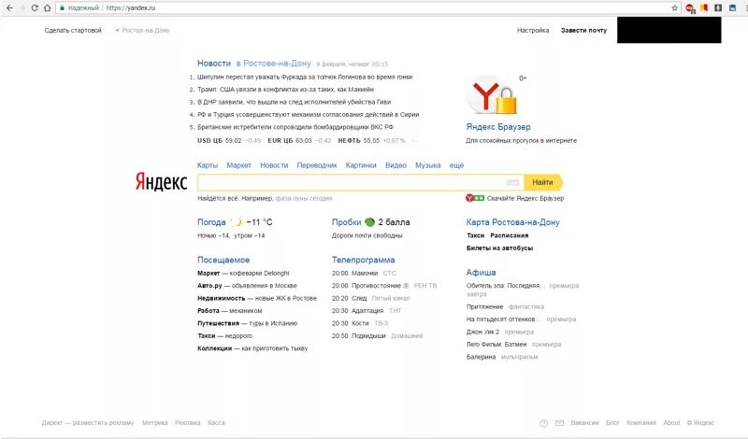
Task: Go back with the browser back arrow
Action: pyautogui.click(x=9, y=8)
